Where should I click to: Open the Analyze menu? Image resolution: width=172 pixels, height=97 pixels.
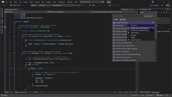48,2
